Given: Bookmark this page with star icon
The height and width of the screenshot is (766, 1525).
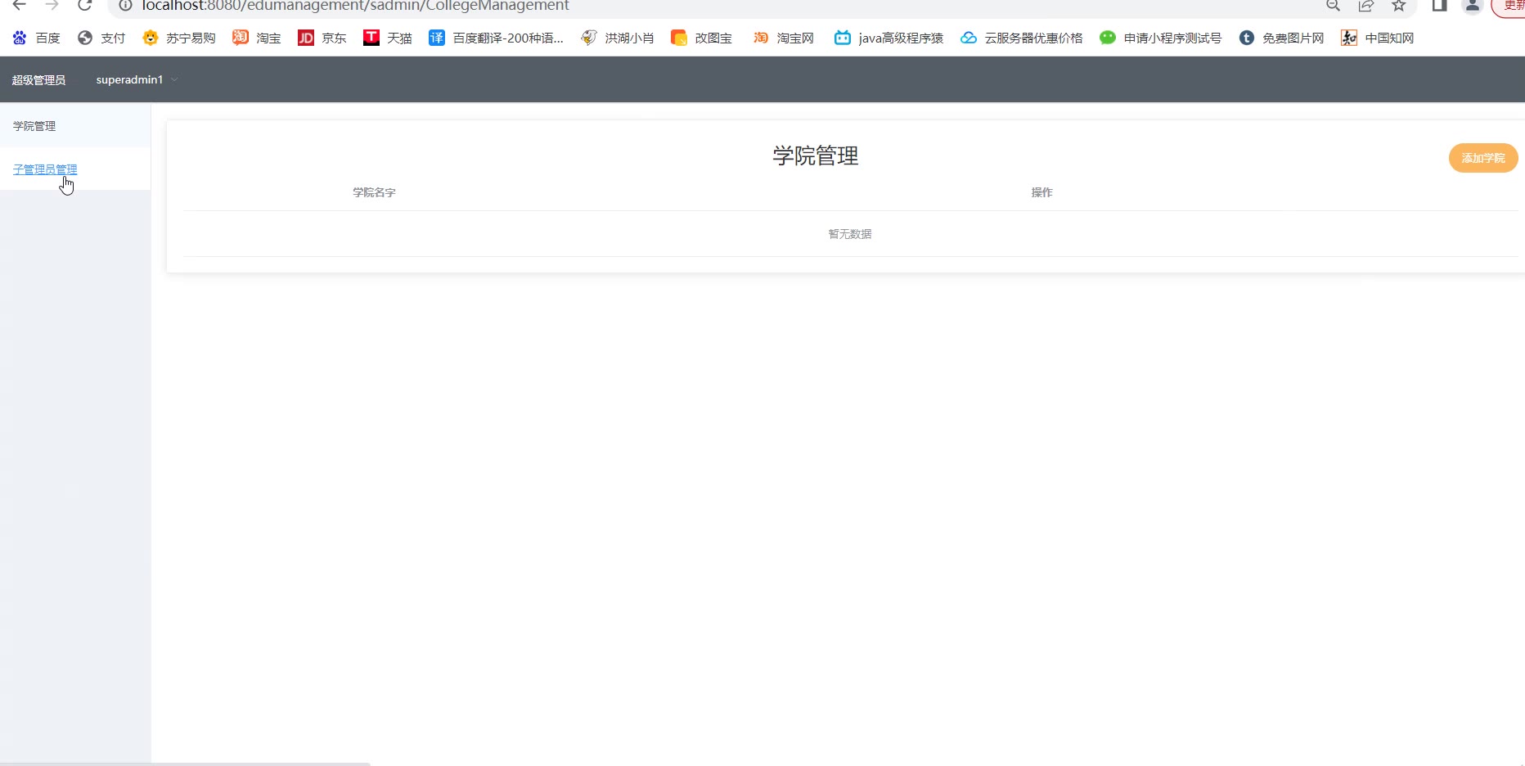Looking at the screenshot, I should click(1399, 5).
